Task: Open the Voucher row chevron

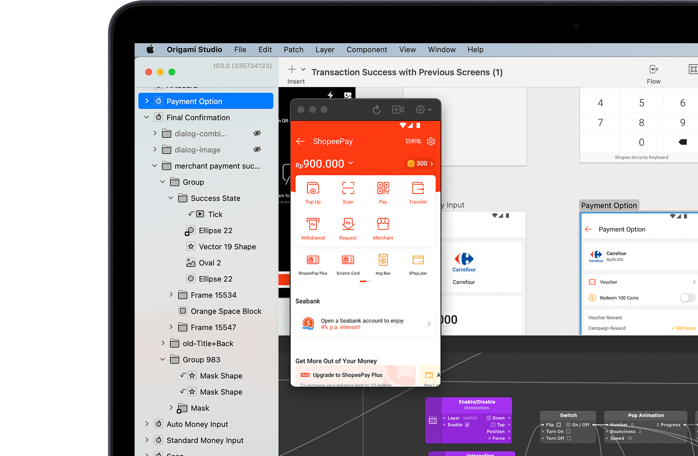Action: click(694, 282)
